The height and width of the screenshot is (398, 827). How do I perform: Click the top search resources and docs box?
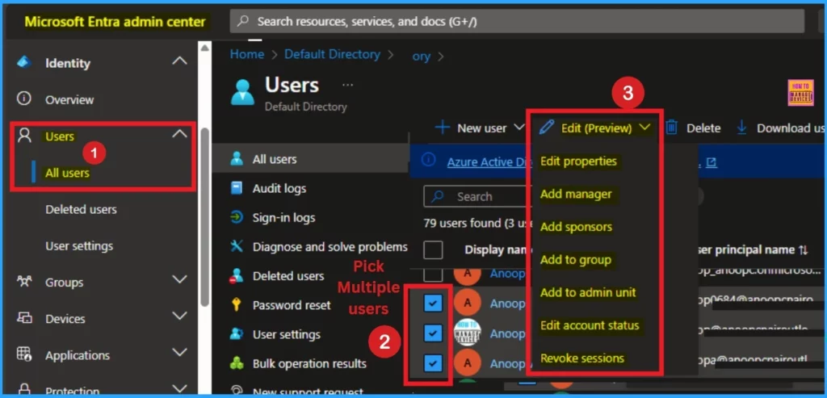pos(517,22)
